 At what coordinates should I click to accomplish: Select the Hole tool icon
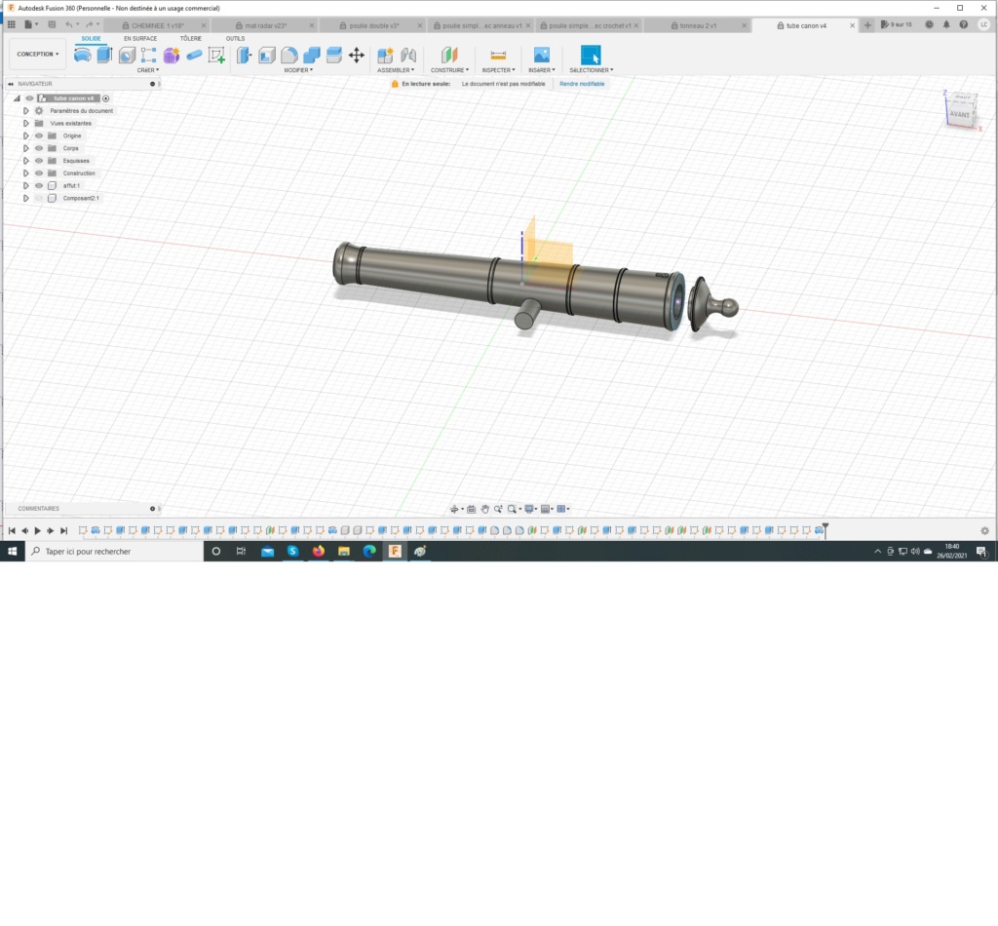(127, 56)
